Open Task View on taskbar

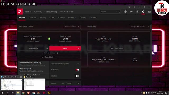[x=13, y=93]
